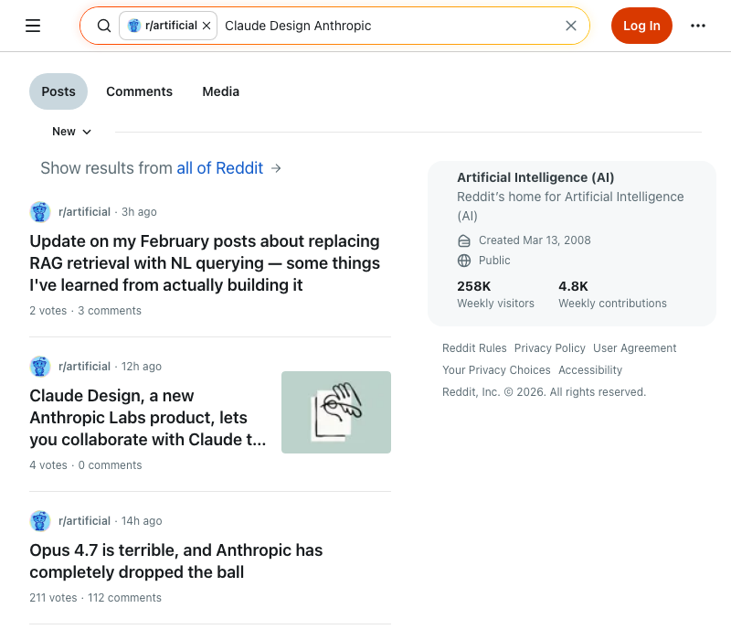The image size is (731, 640).
Task: Open the Reddit Rules footer link
Action: (474, 348)
